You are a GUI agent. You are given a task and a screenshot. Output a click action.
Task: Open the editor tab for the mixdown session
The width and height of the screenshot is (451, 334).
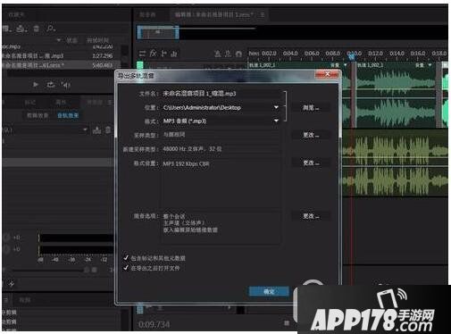pos(214,14)
